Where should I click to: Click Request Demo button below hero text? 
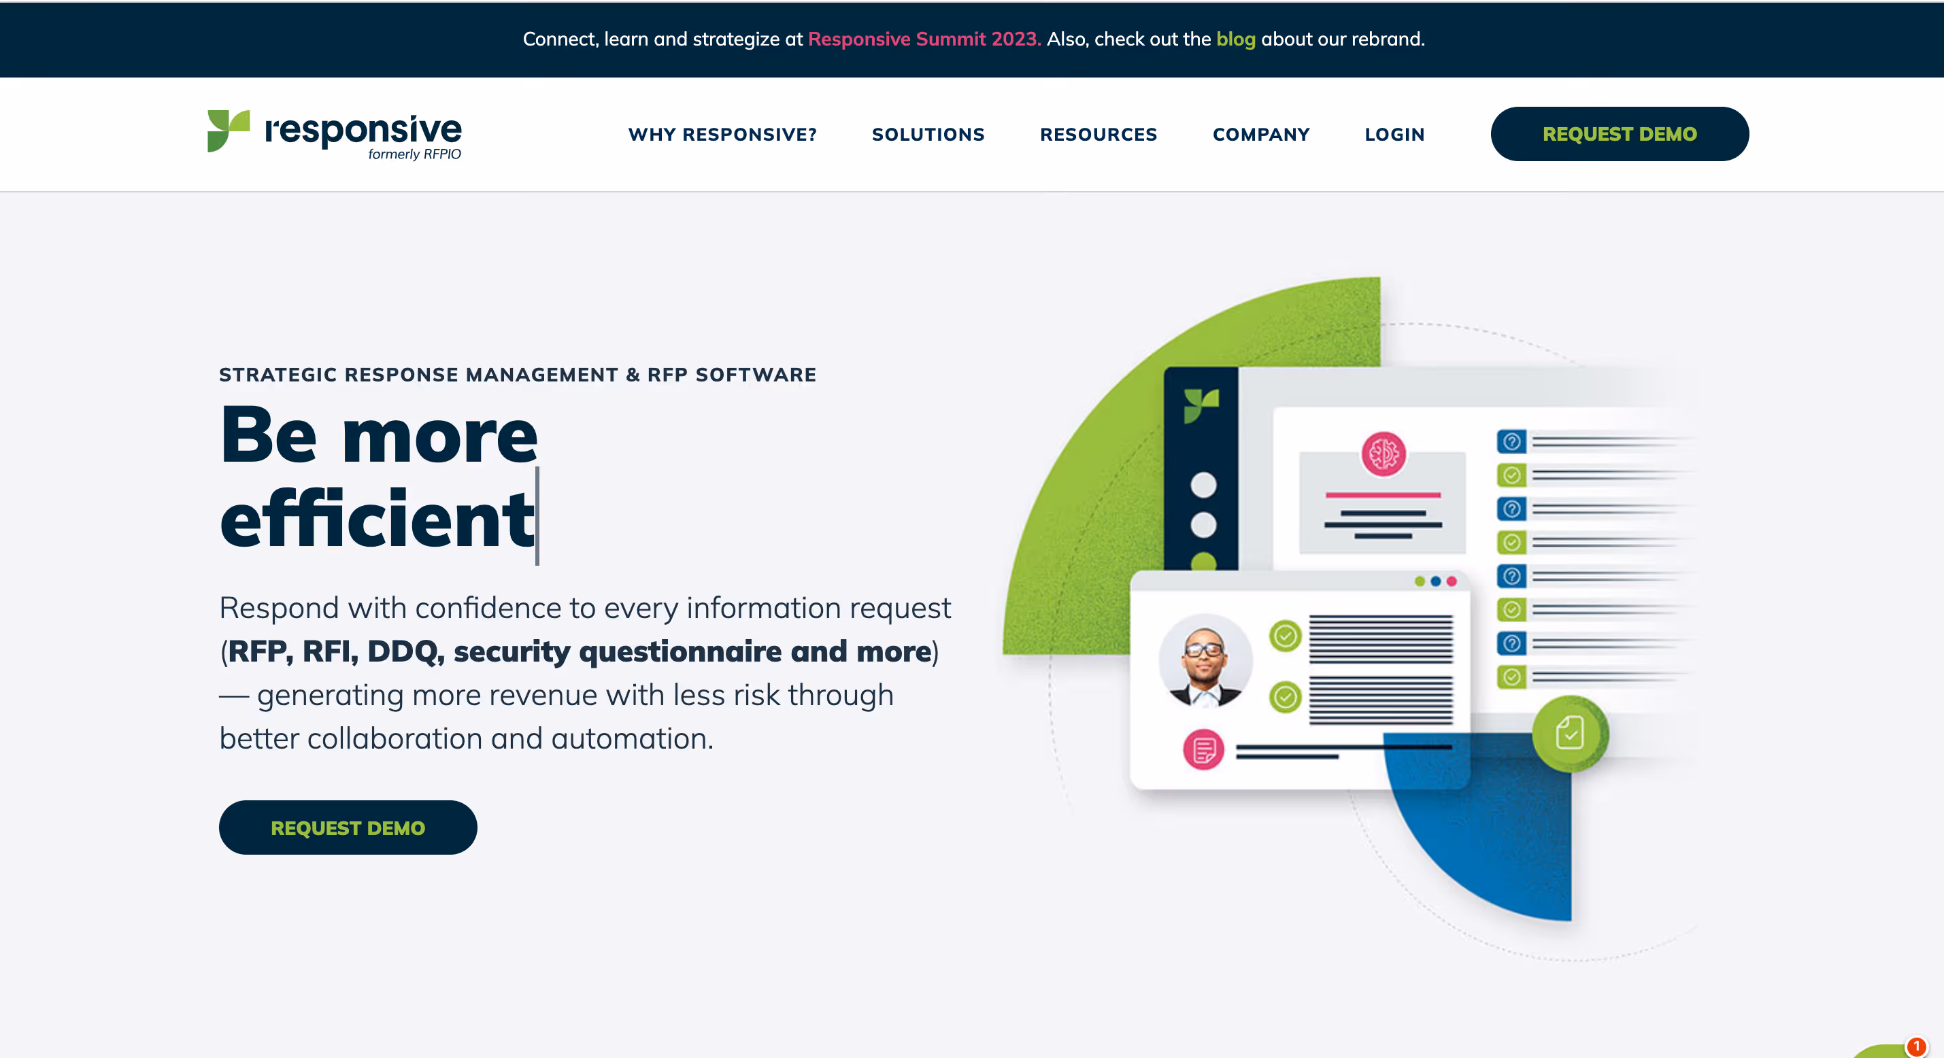348,827
